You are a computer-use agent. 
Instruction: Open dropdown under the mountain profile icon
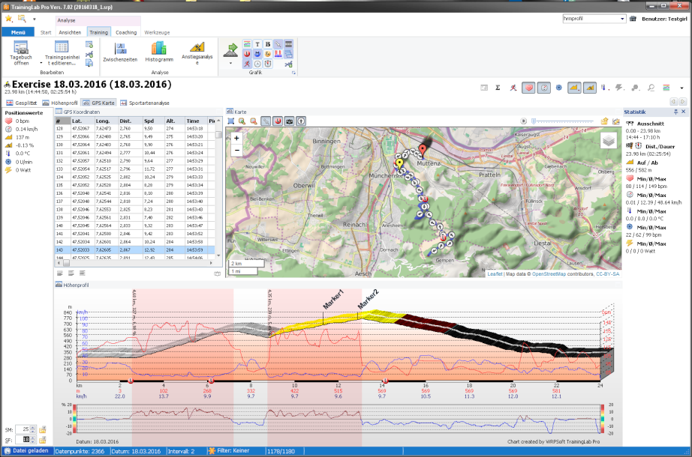230,64
